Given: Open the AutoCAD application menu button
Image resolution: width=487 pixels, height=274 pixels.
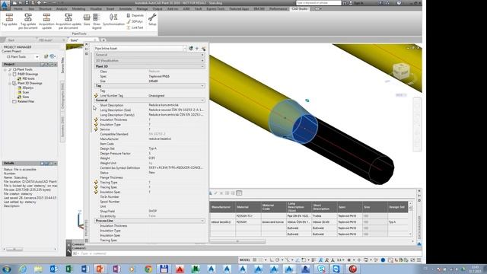Looking at the screenshot, I should pyautogui.click(x=5, y=5).
